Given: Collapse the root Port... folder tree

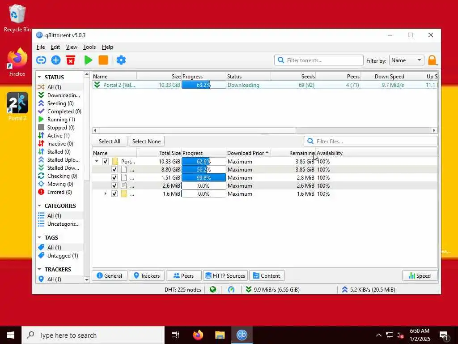Looking at the screenshot, I should point(97,161).
